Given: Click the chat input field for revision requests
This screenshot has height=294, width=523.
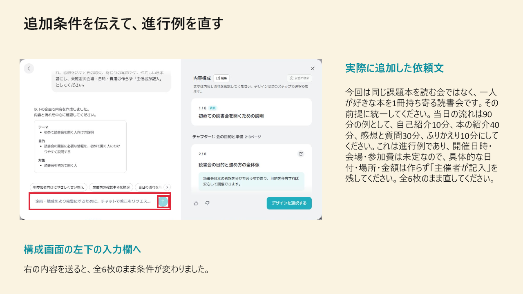Looking at the screenshot, I should [x=93, y=201].
